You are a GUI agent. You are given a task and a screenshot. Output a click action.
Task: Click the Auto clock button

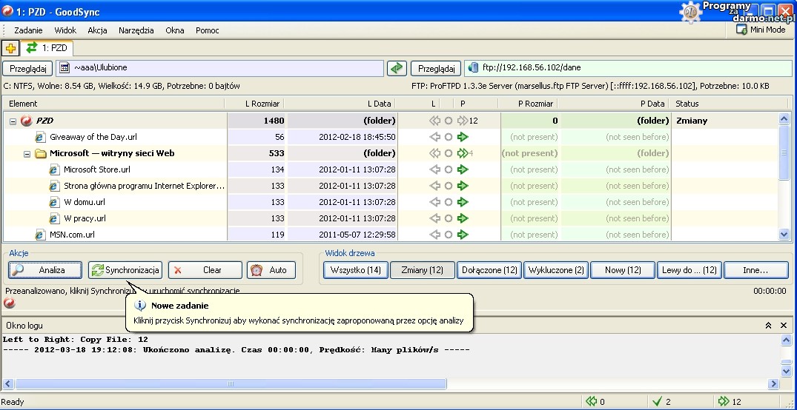[x=271, y=270]
